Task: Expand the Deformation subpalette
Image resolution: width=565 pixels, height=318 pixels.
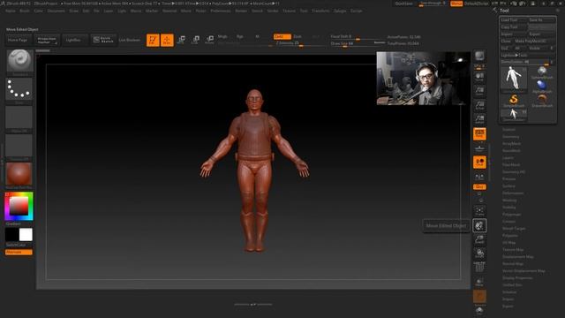Action: pos(513,193)
